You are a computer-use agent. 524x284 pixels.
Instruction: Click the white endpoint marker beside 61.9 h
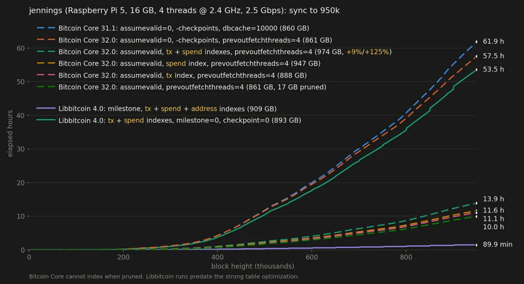pos(476,42)
